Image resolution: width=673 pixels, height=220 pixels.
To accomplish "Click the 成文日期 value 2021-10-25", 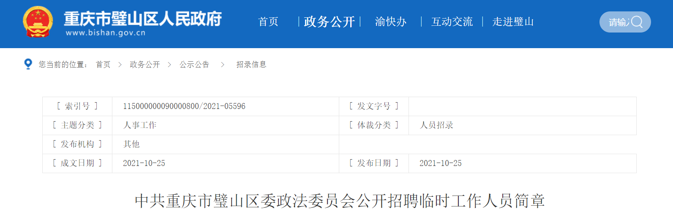I will pyautogui.click(x=144, y=163).
